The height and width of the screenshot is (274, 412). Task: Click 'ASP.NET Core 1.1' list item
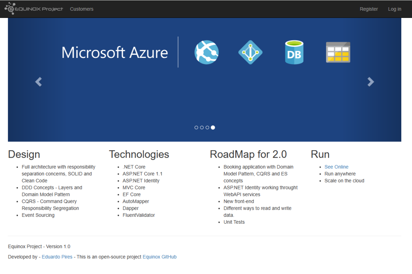click(x=142, y=174)
